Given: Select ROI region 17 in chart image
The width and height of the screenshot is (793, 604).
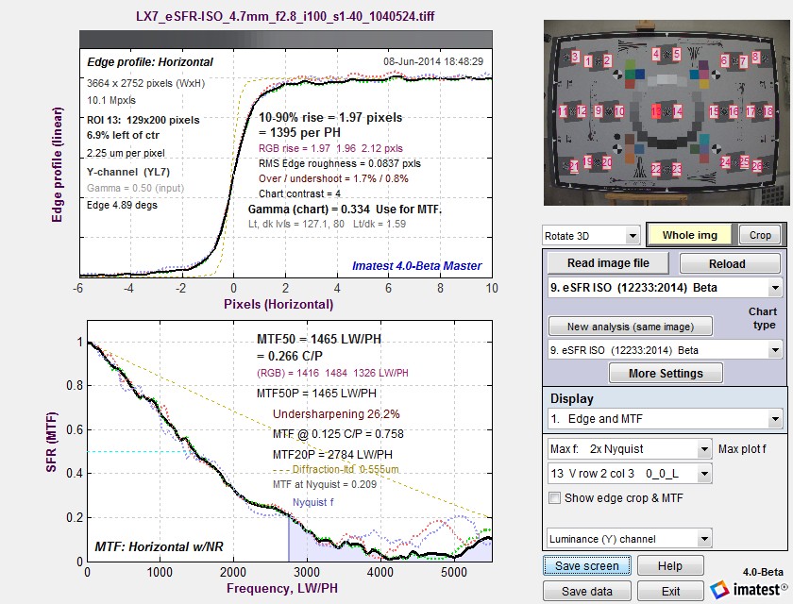Looking at the screenshot, I should pos(751,111).
